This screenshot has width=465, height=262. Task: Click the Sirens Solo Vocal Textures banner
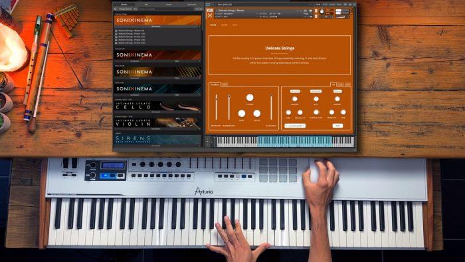[x=158, y=140]
